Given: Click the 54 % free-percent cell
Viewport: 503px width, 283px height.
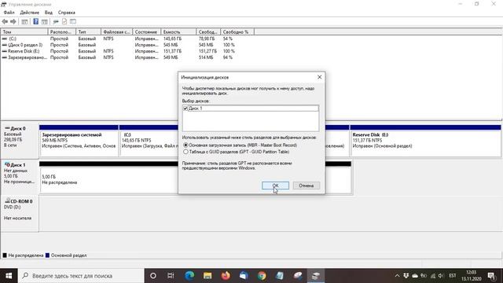Looking at the screenshot, I should pyautogui.click(x=228, y=39).
